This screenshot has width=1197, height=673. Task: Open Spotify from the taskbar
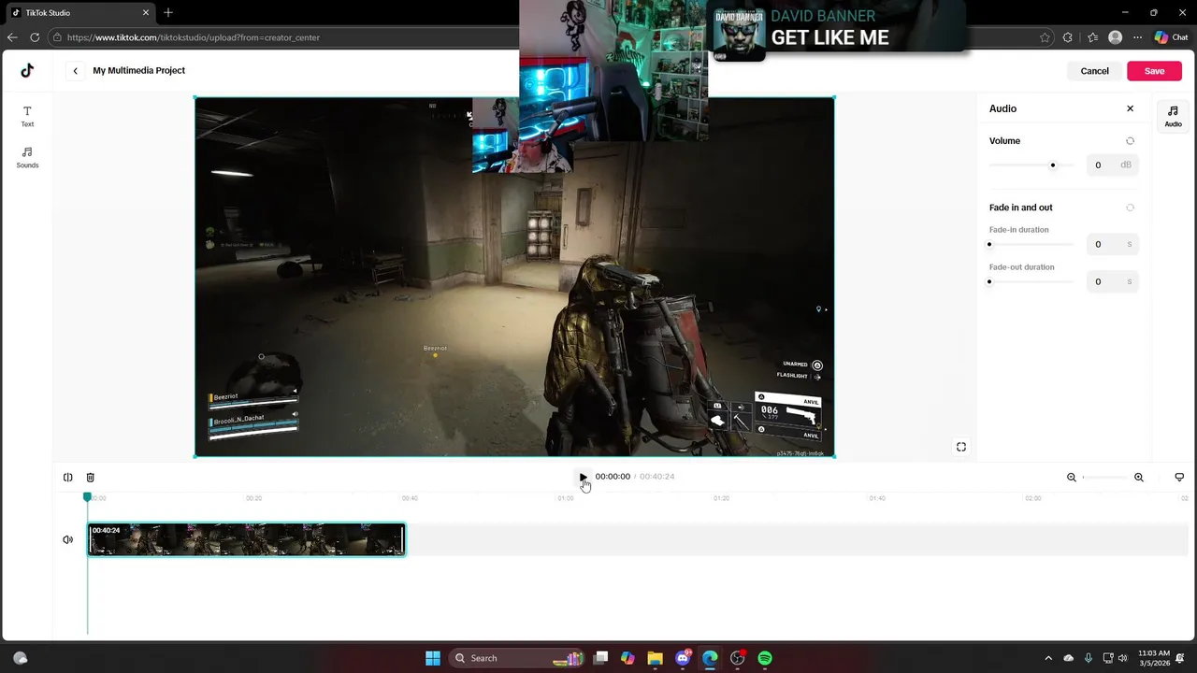(x=765, y=658)
